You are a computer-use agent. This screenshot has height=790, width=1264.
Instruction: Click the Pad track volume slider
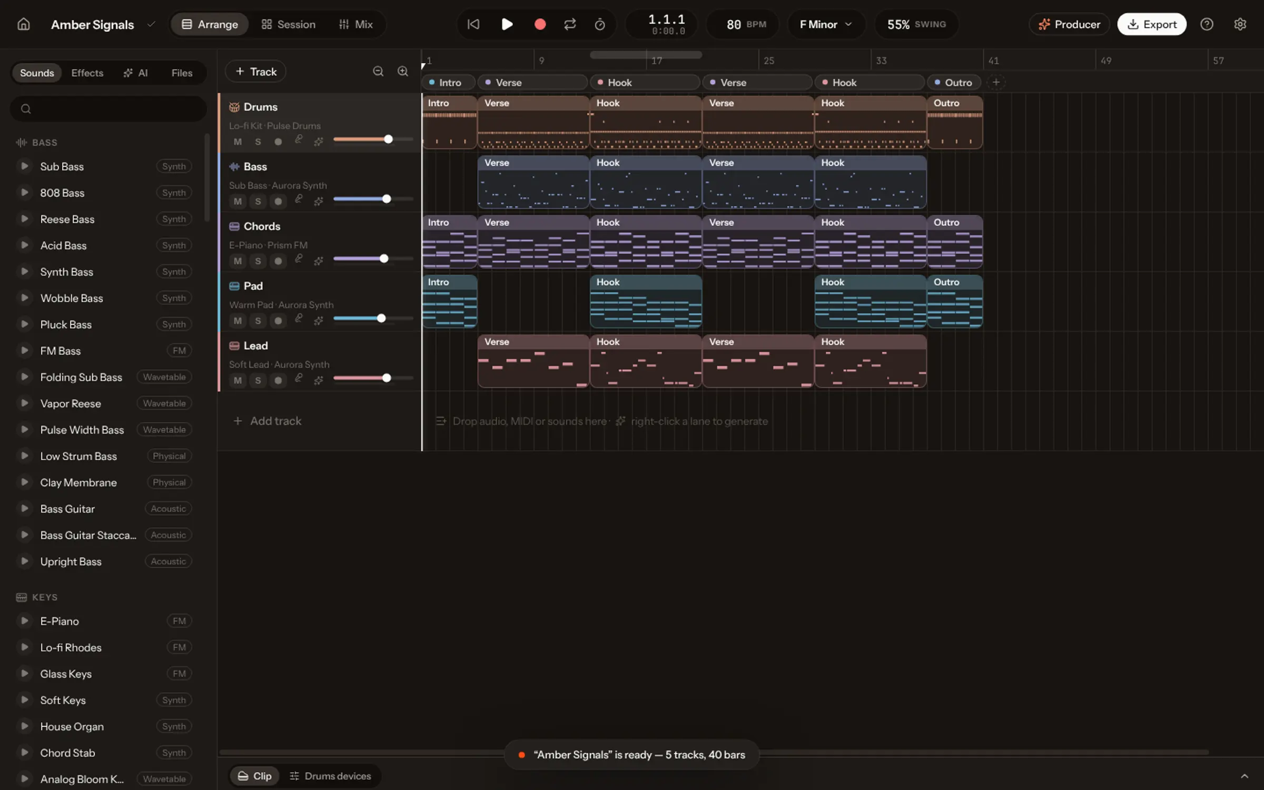373,318
